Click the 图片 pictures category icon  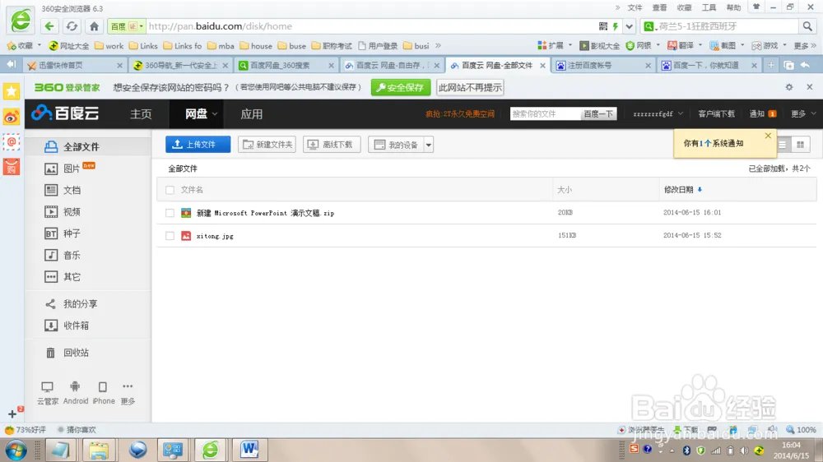51,169
